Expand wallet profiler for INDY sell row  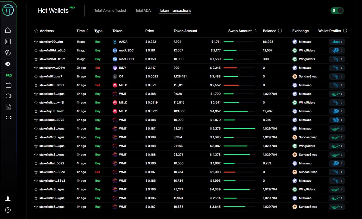click(337, 68)
